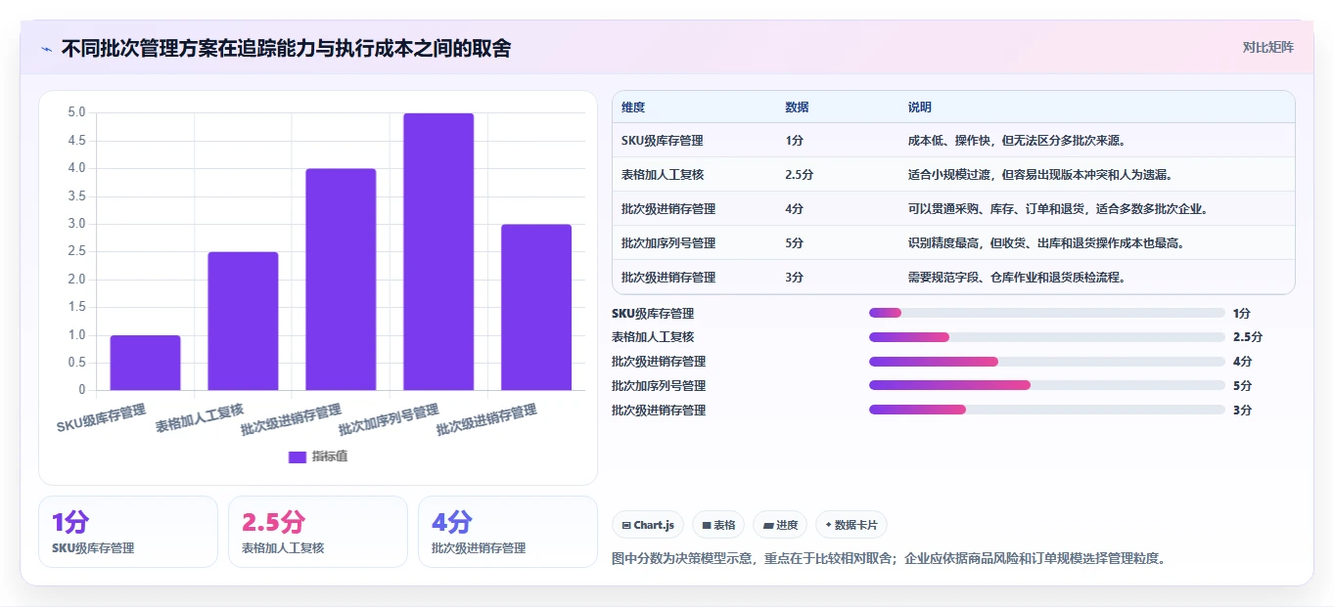
Task: Click the y-axis value 5.0 on the chart
Action: pos(76,112)
